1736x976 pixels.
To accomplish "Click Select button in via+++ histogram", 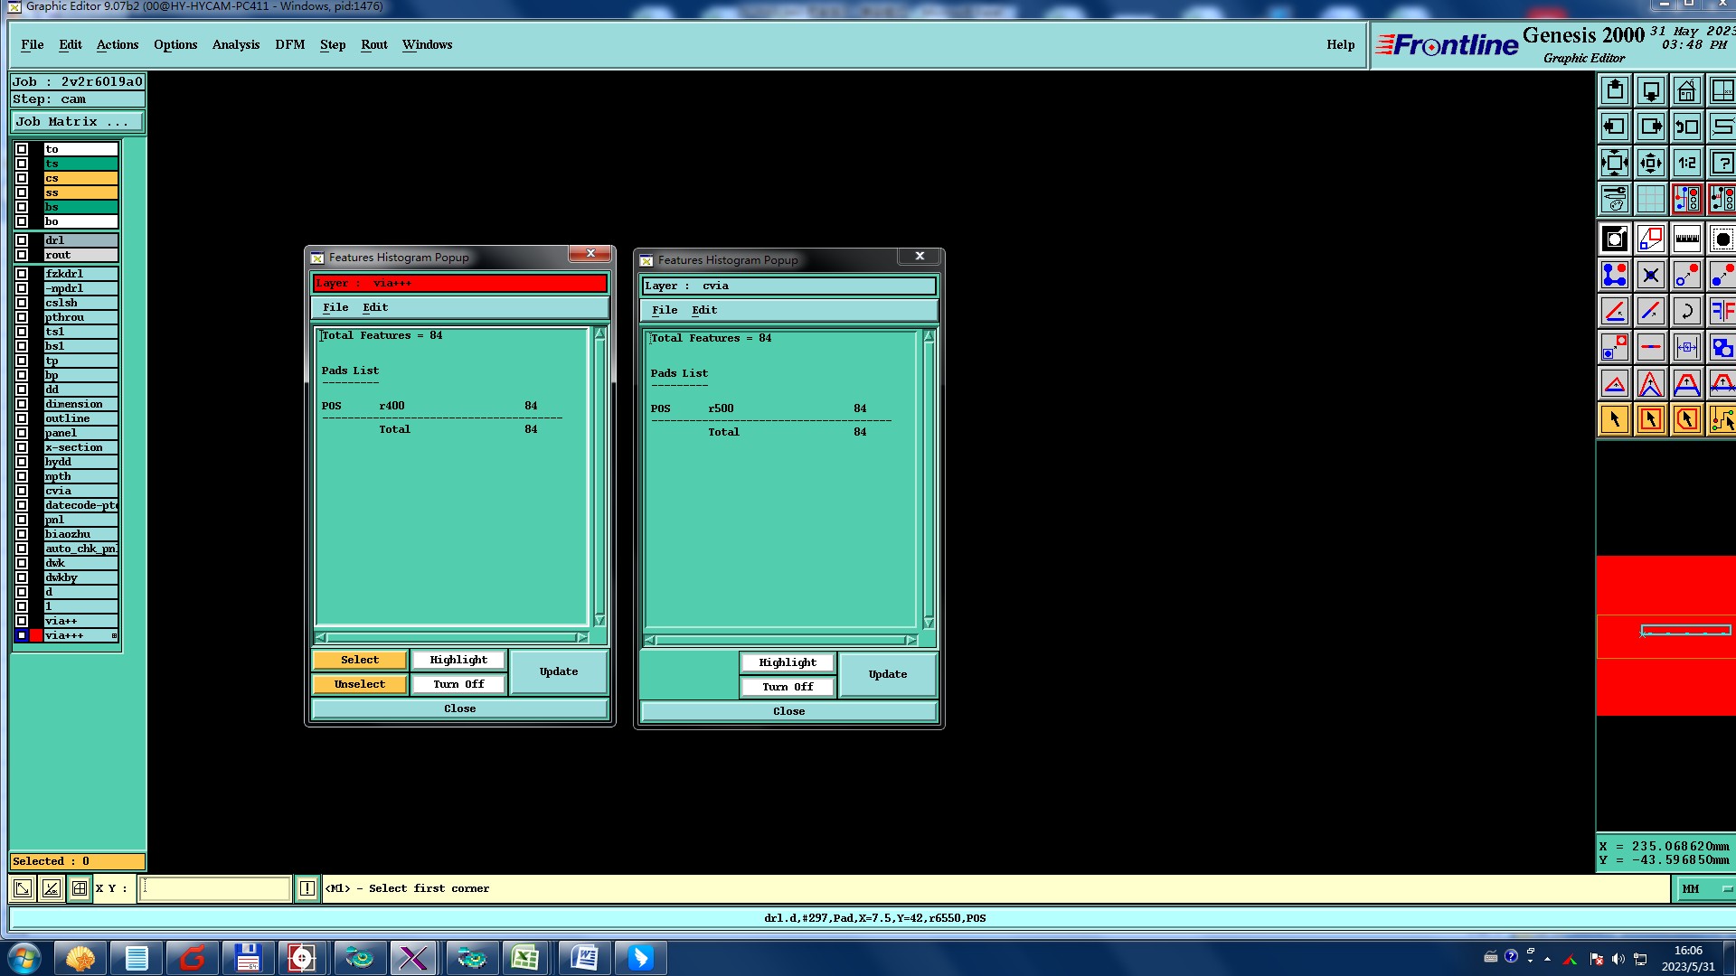I will coord(360,660).
